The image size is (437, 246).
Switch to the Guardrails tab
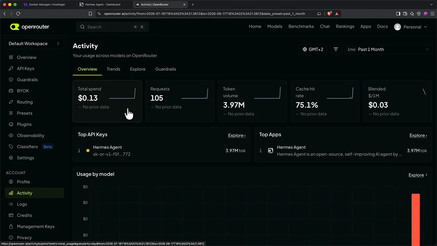[x=166, y=69]
